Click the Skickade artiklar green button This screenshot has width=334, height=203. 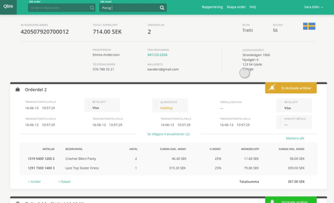(291, 200)
